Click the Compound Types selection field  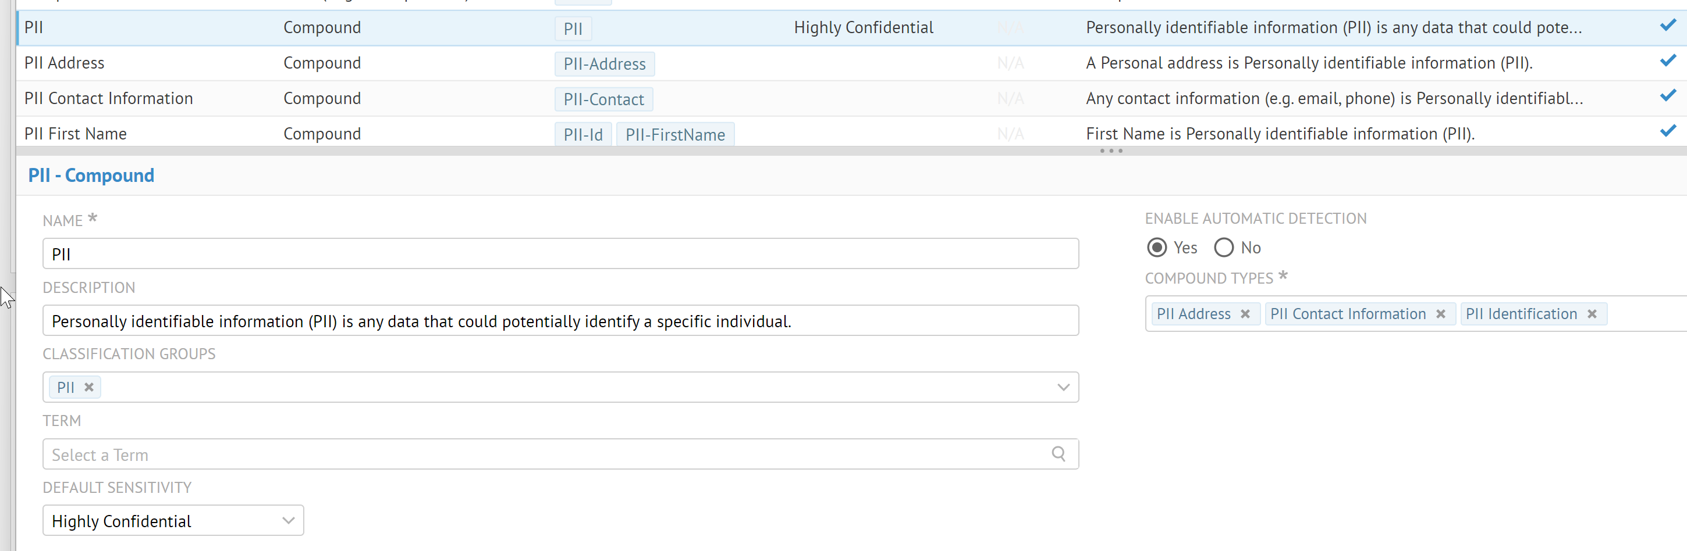1644,314
